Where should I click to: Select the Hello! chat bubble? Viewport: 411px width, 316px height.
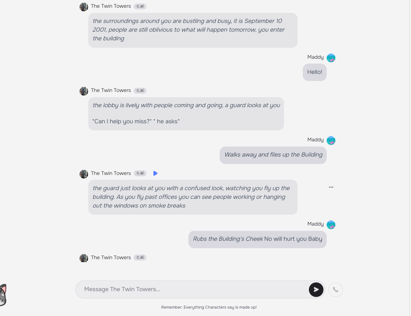pyautogui.click(x=315, y=72)
